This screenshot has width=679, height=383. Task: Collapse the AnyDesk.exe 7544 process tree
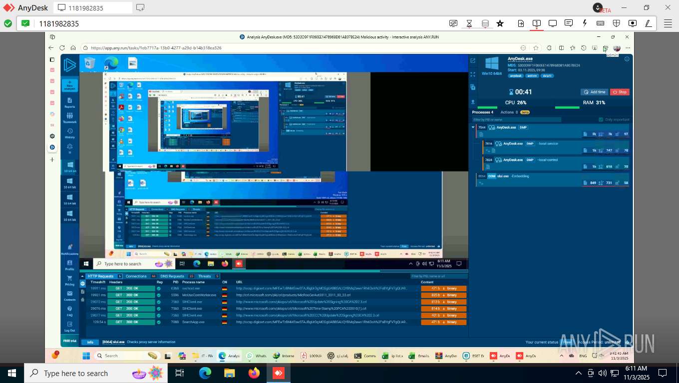pos(474,127)
